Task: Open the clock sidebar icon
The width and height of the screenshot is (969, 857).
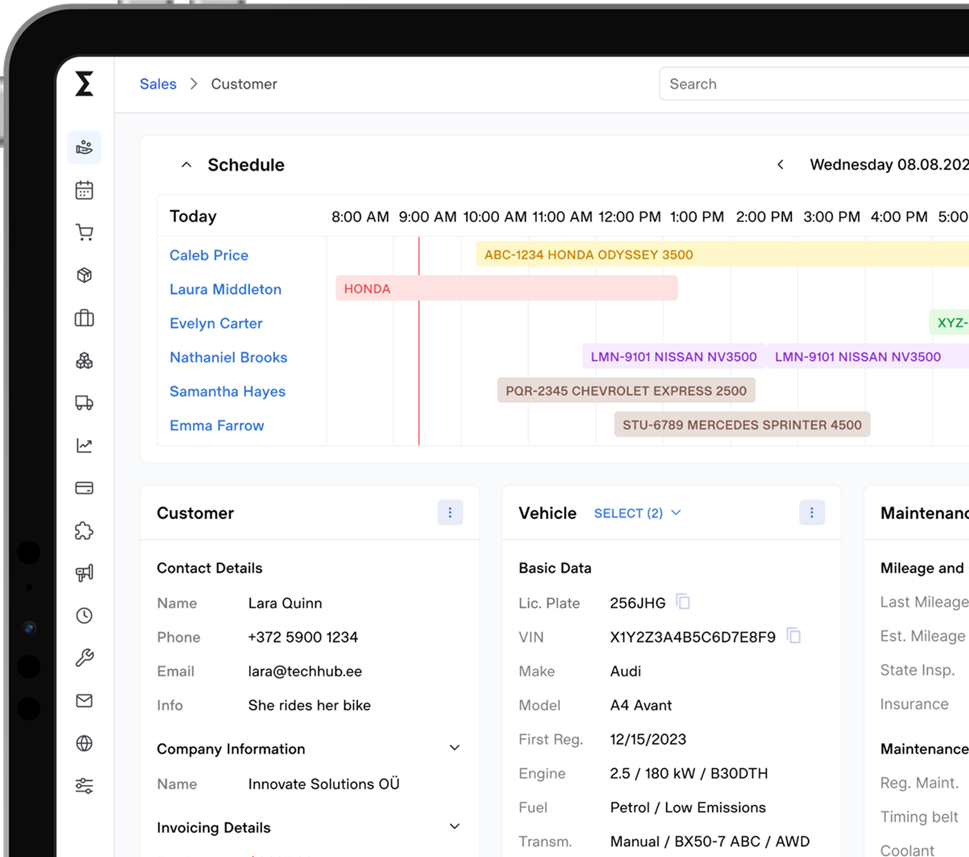Action: (84, 616)
